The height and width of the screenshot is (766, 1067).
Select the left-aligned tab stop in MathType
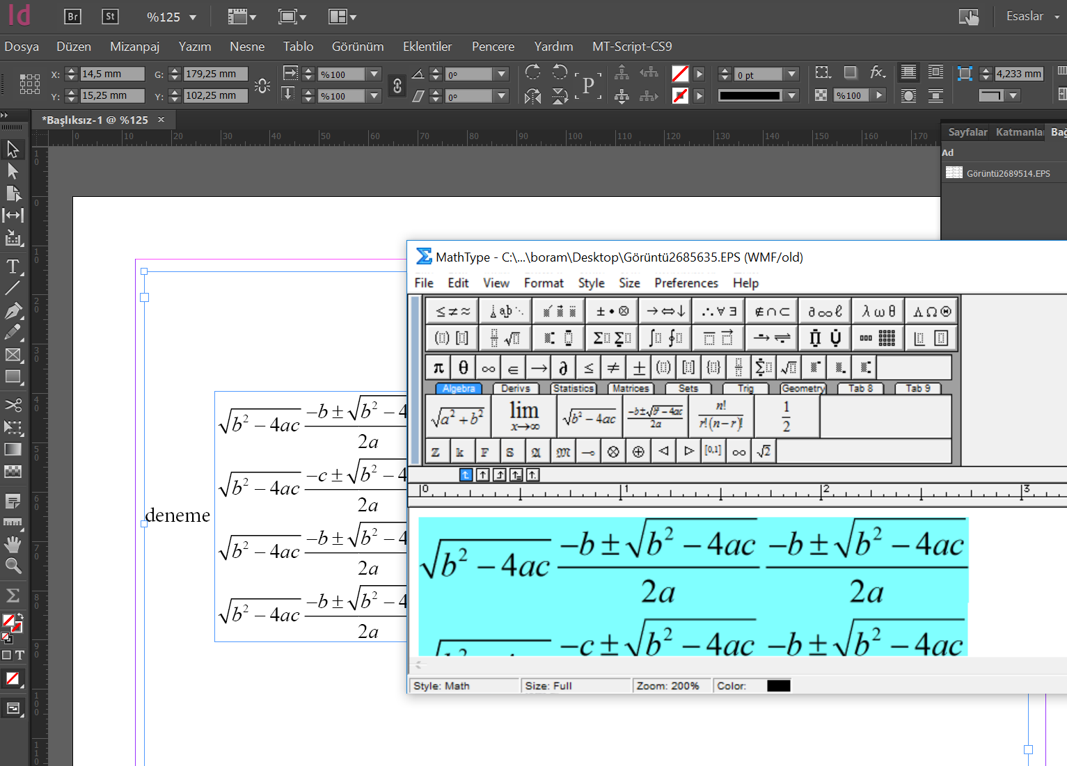466,475
